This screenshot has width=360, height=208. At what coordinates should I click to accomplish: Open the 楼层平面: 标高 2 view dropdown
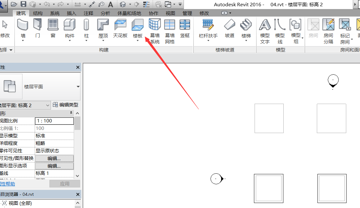[x=48, y=106]
